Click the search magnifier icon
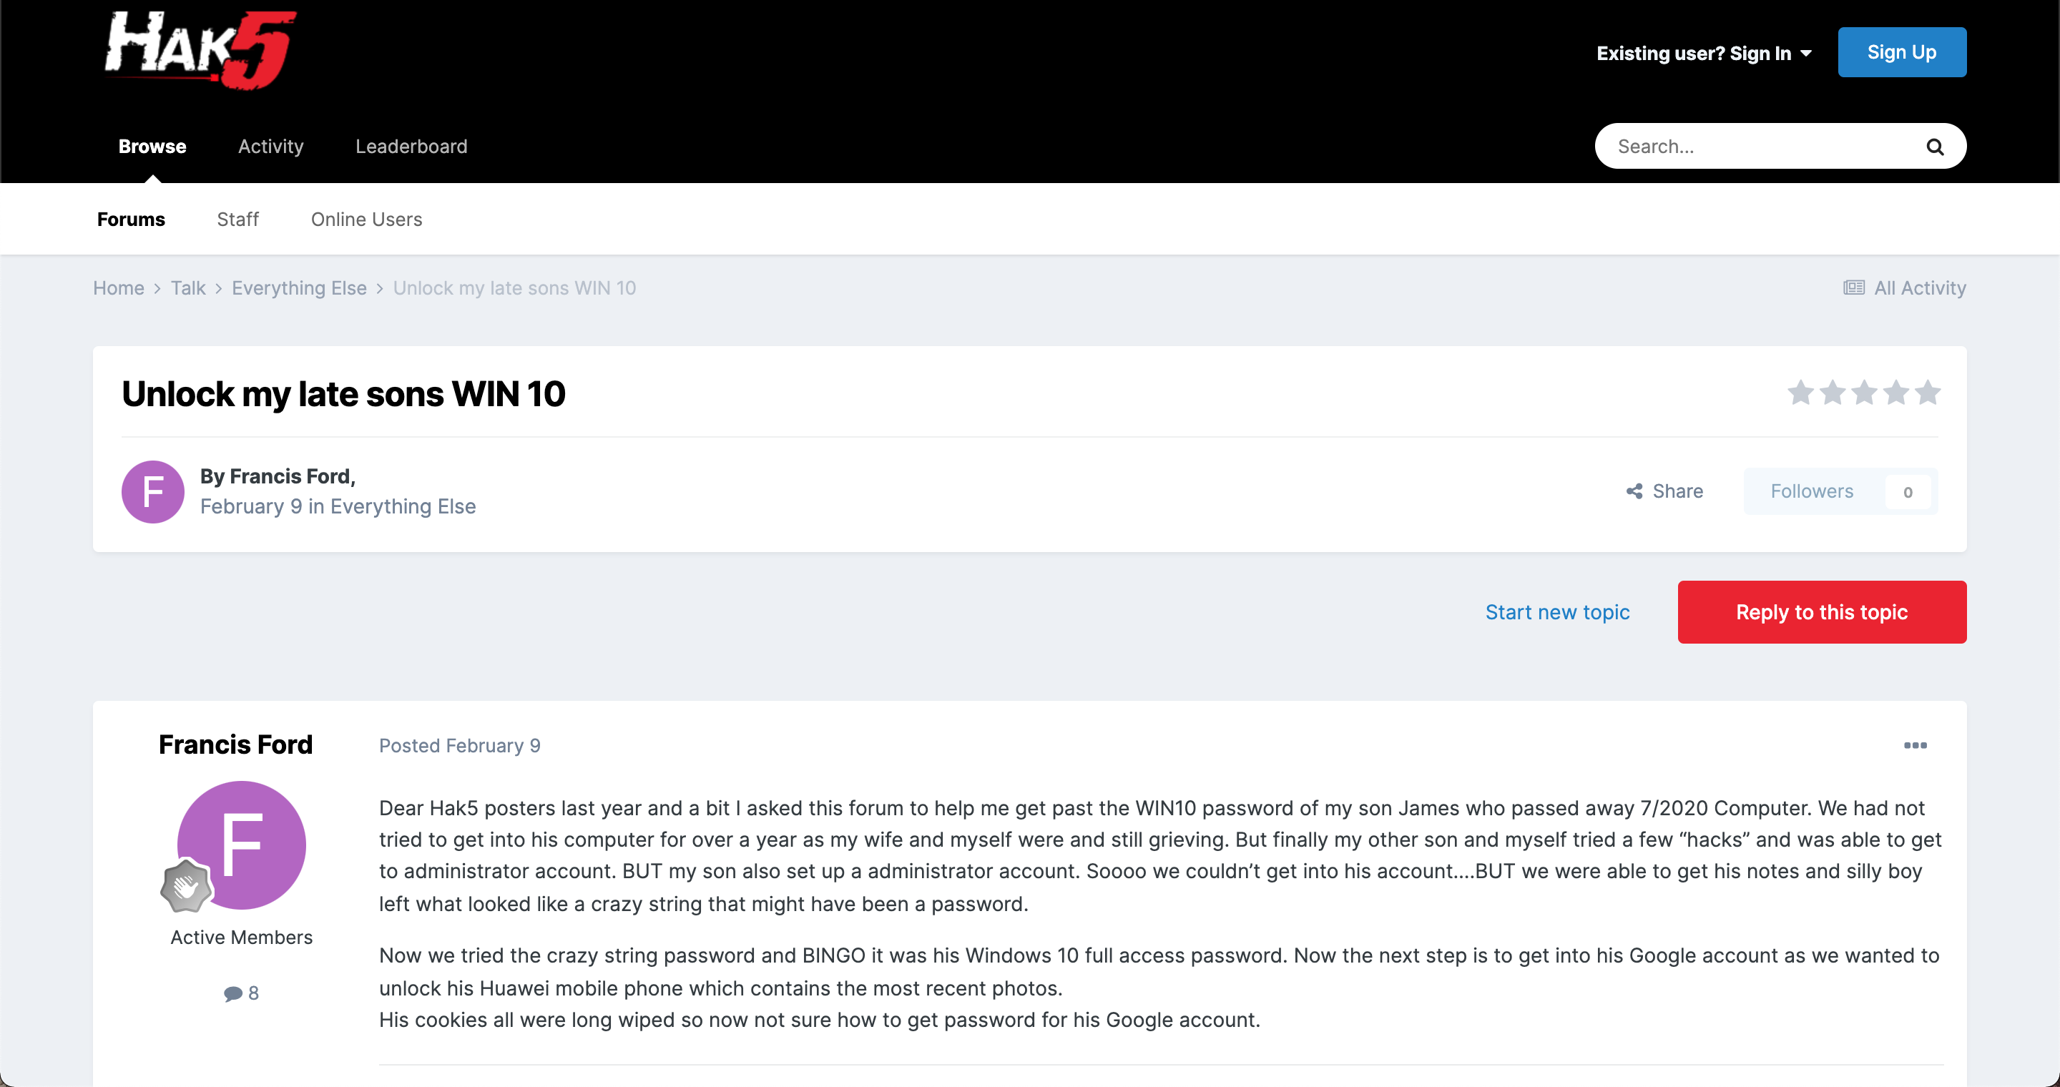The width and height of the screenshot is (2060, 1087). coord(1934,147)
